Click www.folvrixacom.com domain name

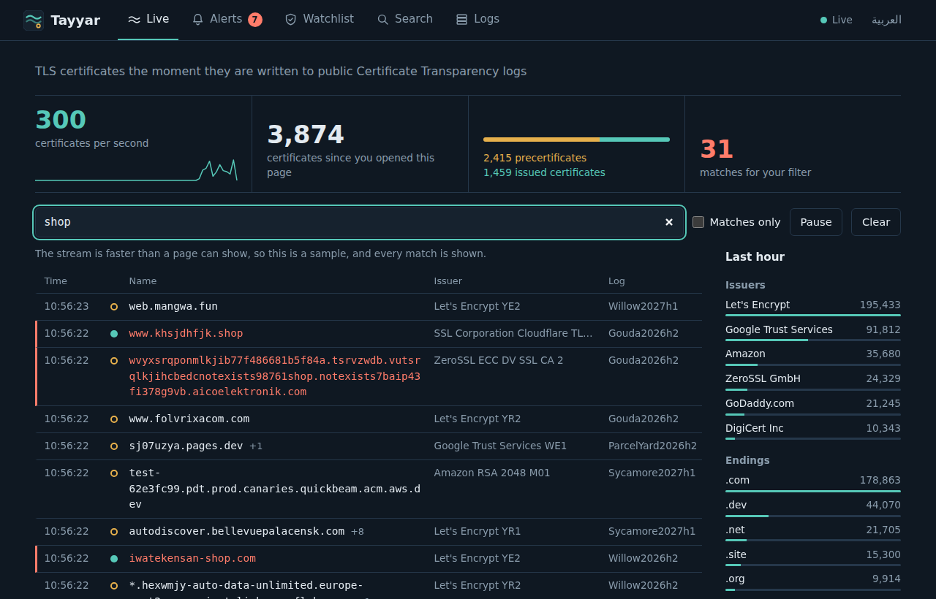189,419
